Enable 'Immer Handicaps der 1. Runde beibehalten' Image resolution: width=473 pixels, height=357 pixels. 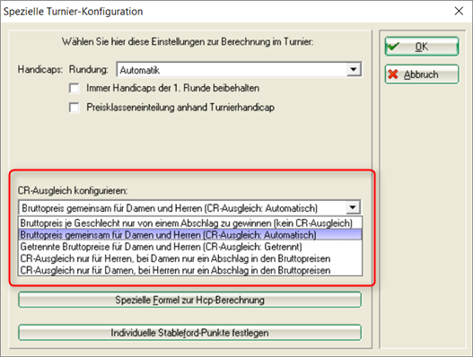pyautogui.click(x=74, y=88)
